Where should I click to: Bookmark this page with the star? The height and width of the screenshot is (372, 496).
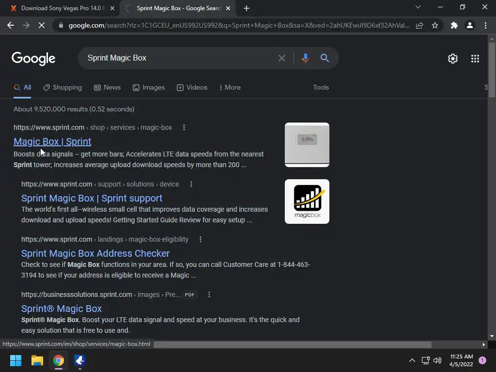coord(435,25)
